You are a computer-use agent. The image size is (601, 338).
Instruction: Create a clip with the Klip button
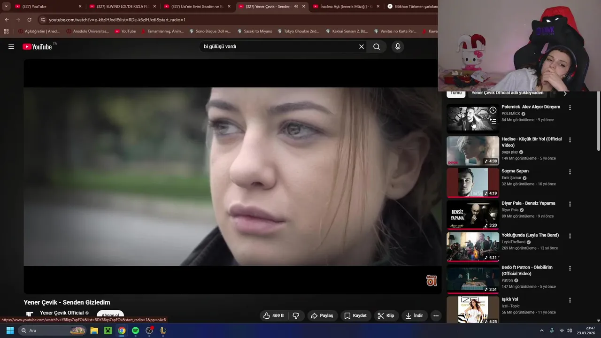coord(386,315)
